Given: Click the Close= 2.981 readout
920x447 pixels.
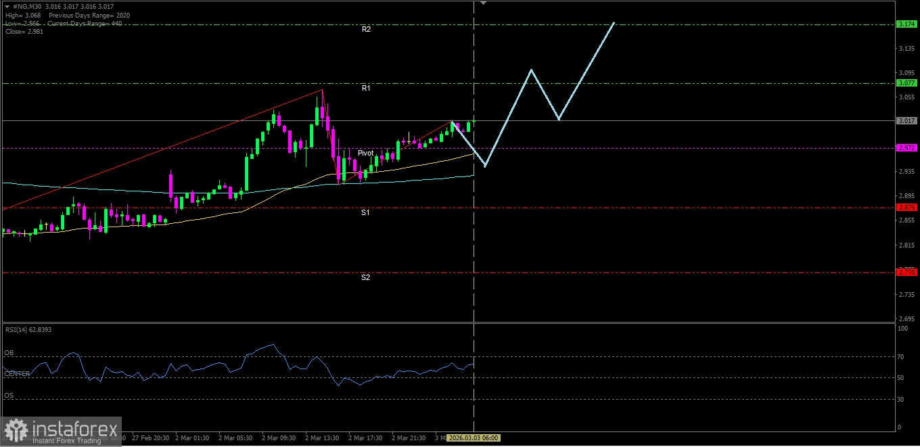Looking at the screenshot, I should pos(24,32).
